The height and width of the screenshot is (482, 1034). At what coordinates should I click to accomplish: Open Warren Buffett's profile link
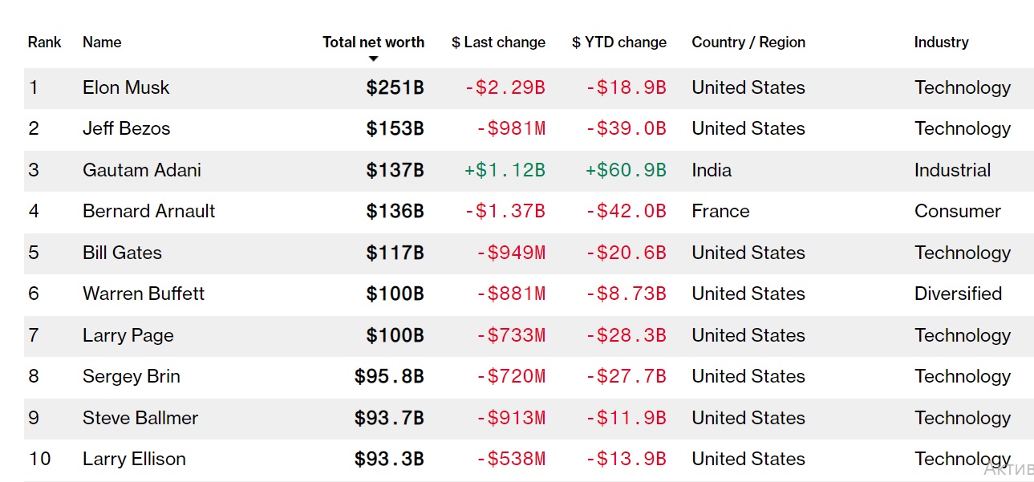143,294
